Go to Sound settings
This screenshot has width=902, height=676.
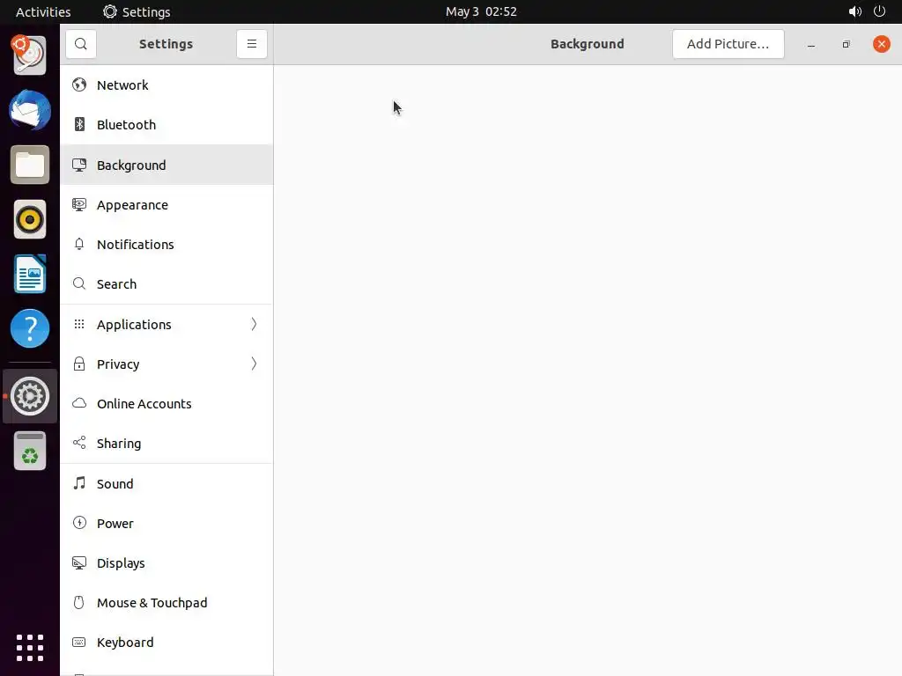[x=166, y=483]
